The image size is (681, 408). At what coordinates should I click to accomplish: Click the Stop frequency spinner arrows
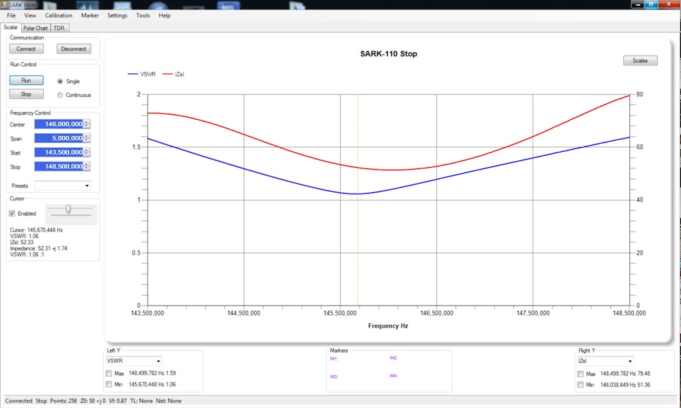click(87, 166)
